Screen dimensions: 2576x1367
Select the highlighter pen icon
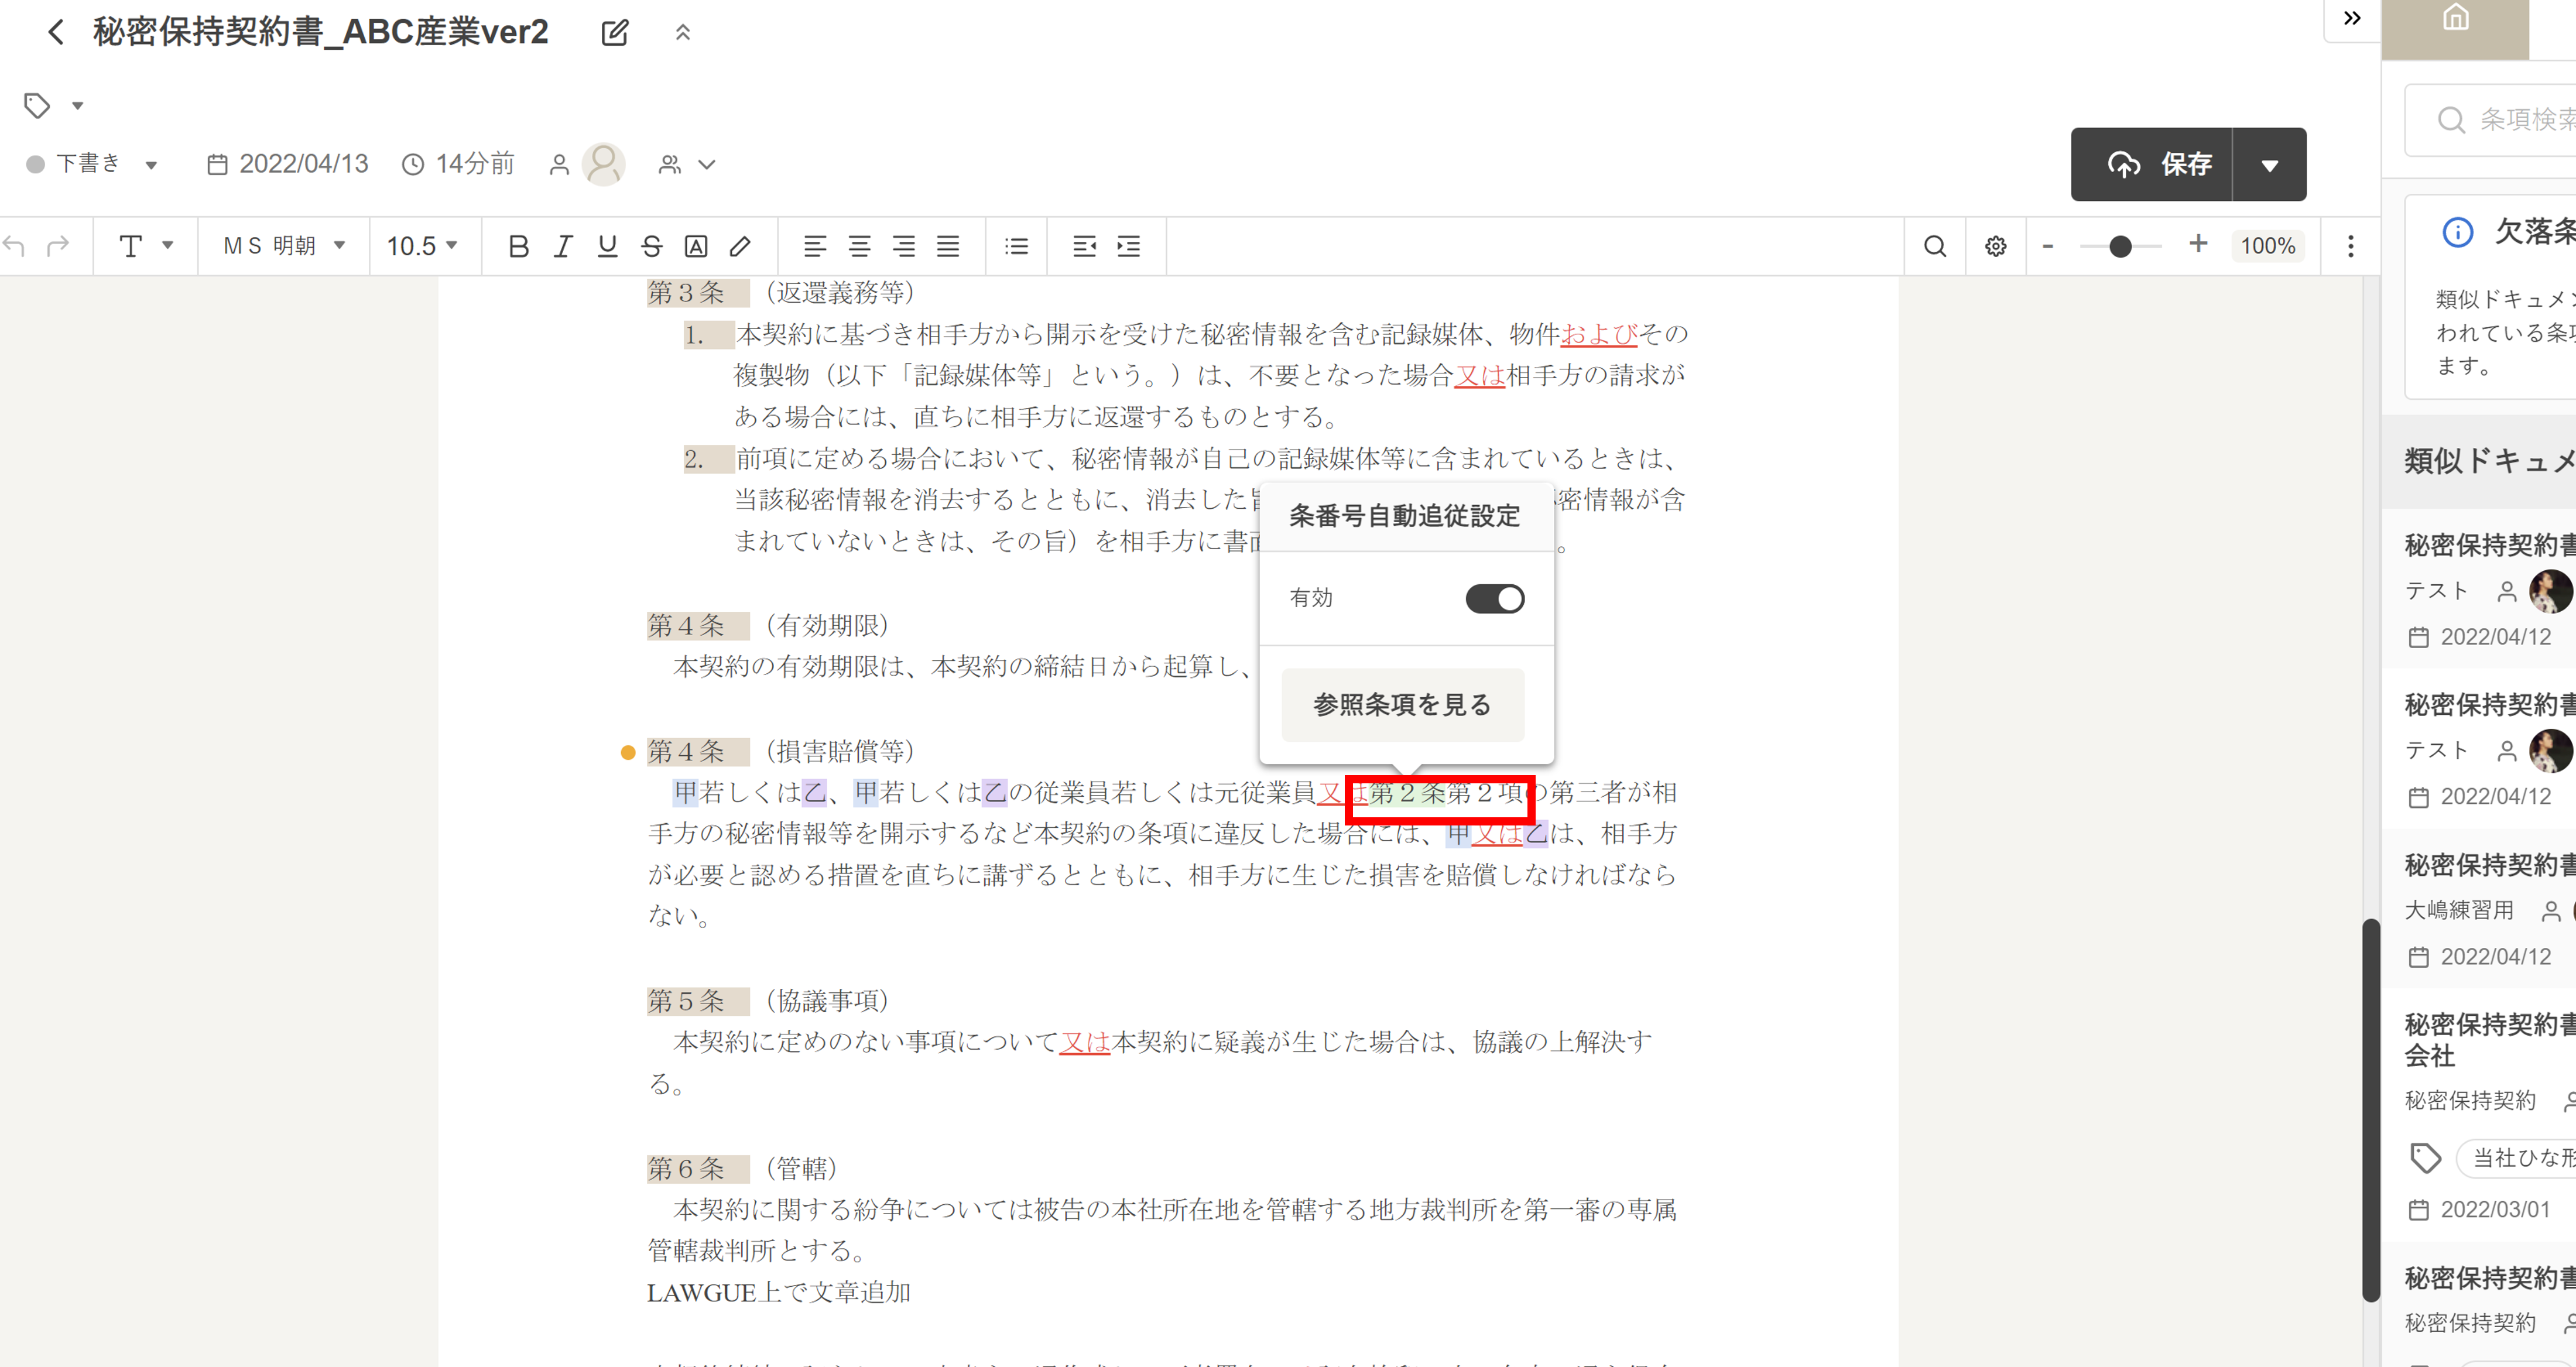point(740,246)
